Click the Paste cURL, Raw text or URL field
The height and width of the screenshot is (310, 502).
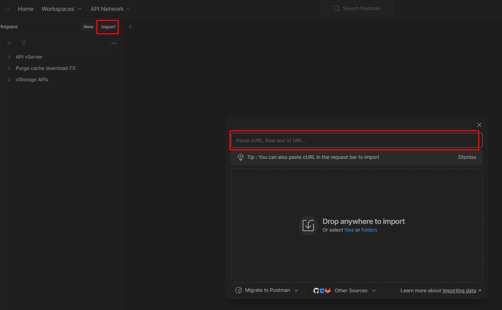click(356, 140)
